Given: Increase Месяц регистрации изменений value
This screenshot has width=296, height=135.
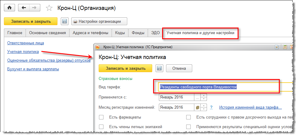Looking at the screenshot, I should pyautogui.click(x=204, y=106).
